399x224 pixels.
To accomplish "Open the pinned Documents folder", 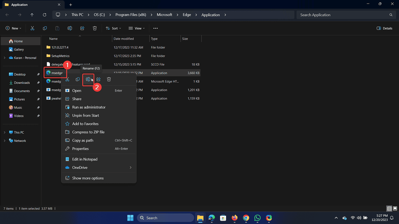I will click(x=21, y=91).
